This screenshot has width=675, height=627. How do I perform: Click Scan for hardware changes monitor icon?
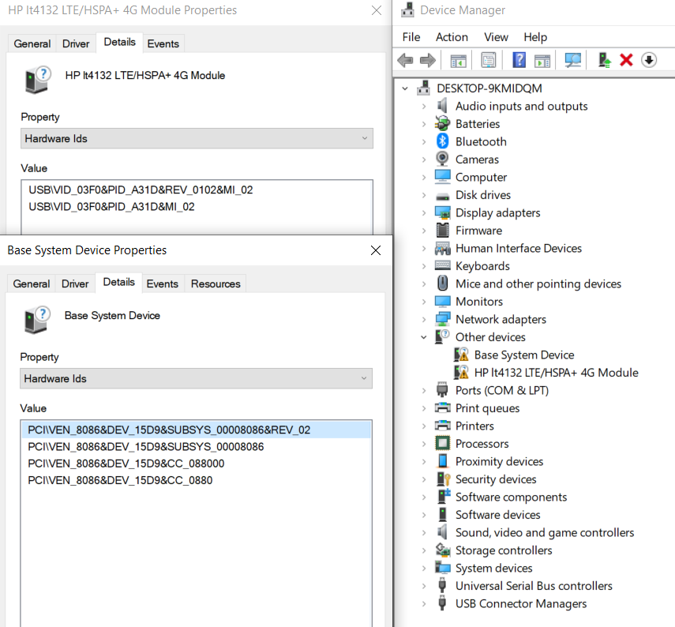(572, 60)
